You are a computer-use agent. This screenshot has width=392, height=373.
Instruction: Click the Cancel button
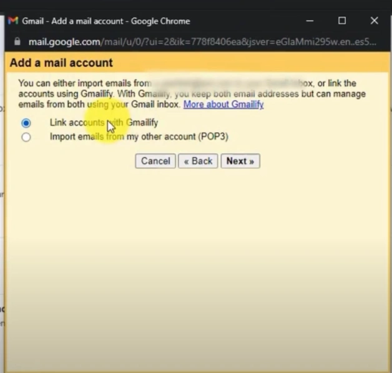pyautogui.click(x=155, y=161)
